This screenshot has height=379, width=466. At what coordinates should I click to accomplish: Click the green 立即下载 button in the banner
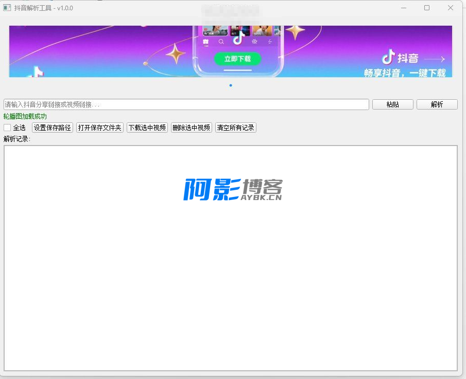pyautogui.click(x=237, y=59)
